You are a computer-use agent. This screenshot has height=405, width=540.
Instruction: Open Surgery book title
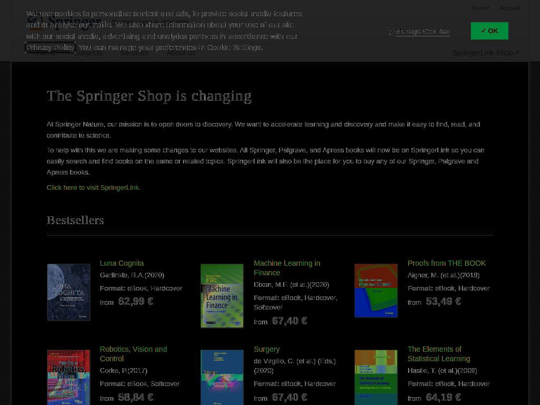coord(266,349)
